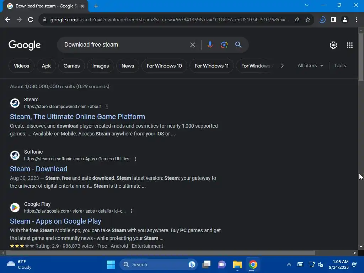This screenshot has width=364, height=273.
Task: Open search Tools button
Action: pos(340,66)
